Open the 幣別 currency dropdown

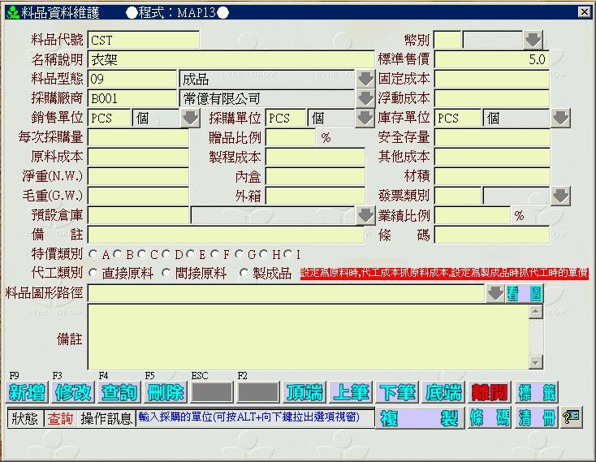point(532,40)
